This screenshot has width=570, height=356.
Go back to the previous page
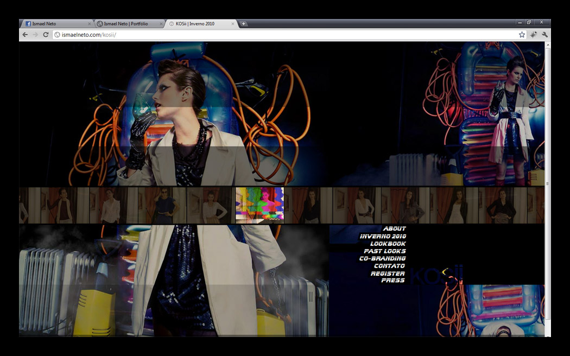click(25, 35)
